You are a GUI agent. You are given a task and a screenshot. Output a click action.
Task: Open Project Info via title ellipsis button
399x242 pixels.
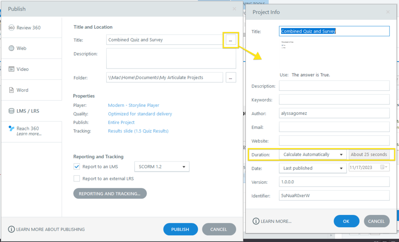coord(230,40)
